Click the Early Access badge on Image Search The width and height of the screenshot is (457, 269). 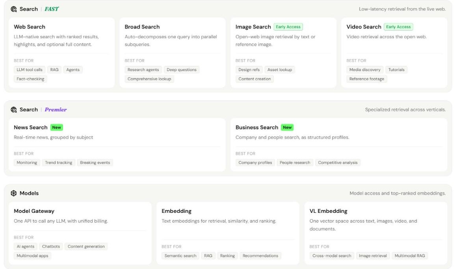[288, 27]
